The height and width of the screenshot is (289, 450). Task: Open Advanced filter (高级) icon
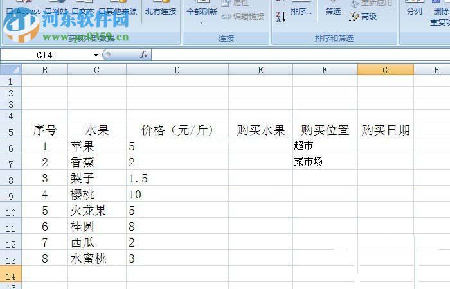click(x=354, y=16)
